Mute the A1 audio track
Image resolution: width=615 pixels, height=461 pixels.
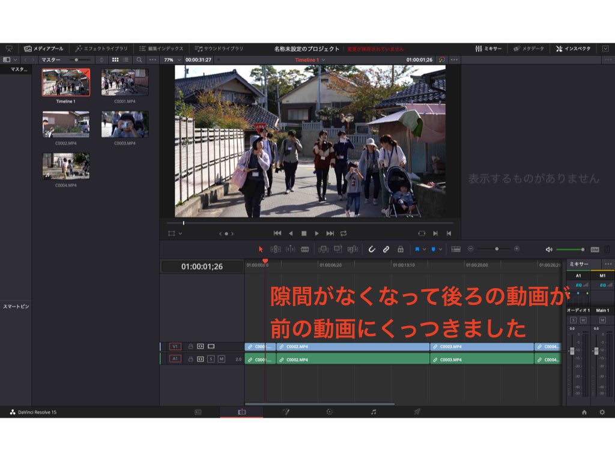[x=221, y=359]
